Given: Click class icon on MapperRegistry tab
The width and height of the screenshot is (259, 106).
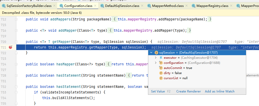Looking at the screenshot, I should coord(194,6).
